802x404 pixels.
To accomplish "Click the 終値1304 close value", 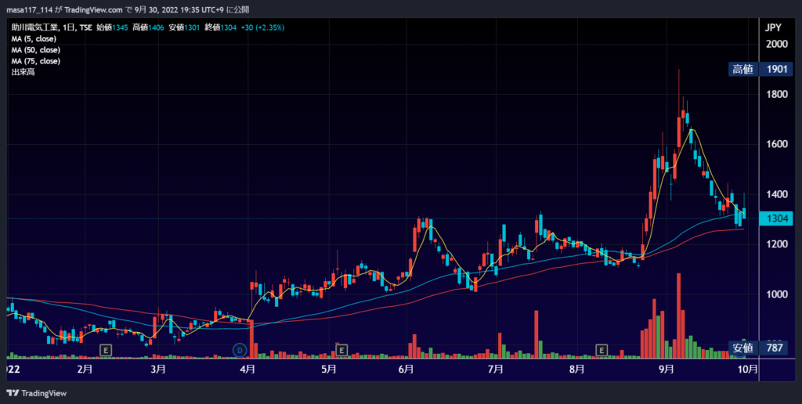I will click(x=220, y=27).
